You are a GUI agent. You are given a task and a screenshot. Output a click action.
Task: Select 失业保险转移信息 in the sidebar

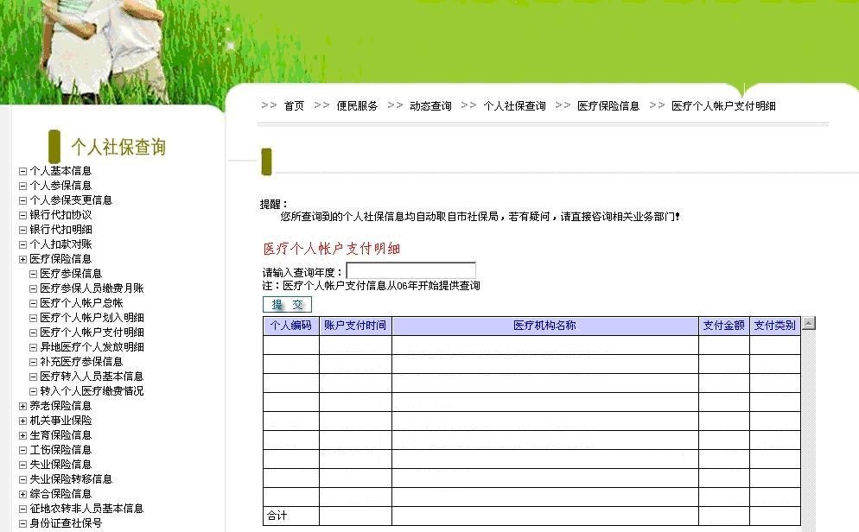click(x=71, y=479)
